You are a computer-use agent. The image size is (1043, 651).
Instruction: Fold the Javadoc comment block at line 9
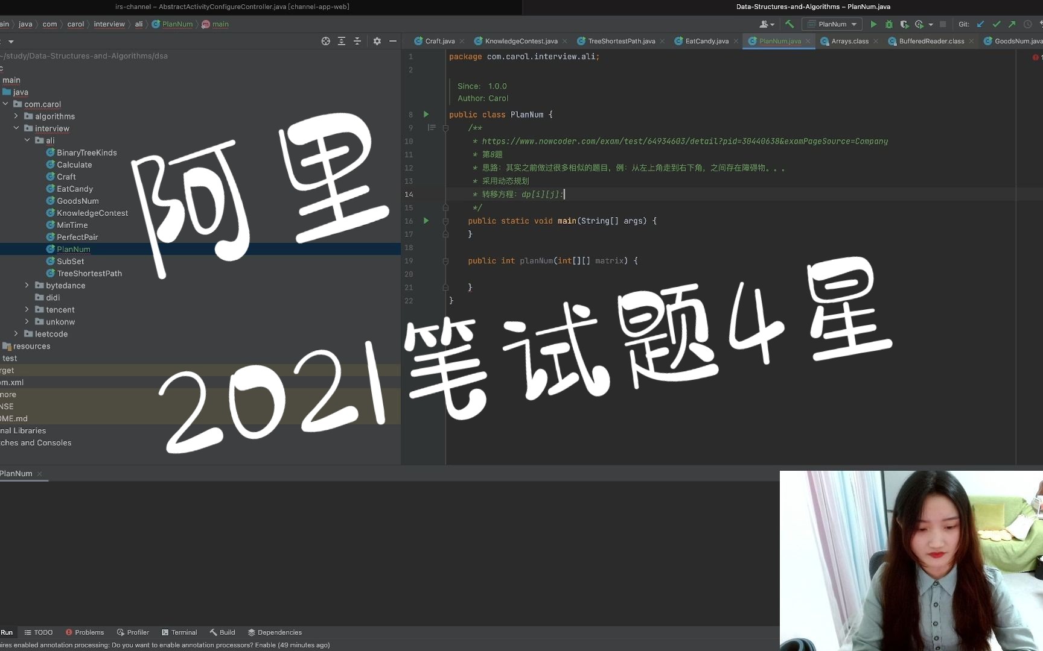pos(445,128)
